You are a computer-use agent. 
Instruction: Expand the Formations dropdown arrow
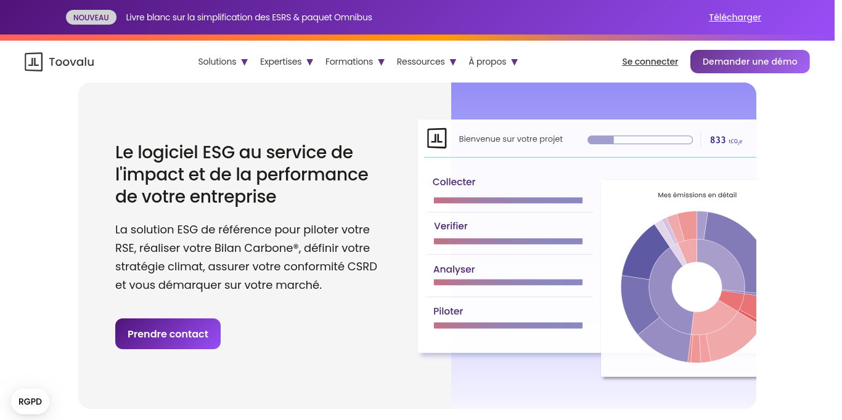click(x=382, y=62)
